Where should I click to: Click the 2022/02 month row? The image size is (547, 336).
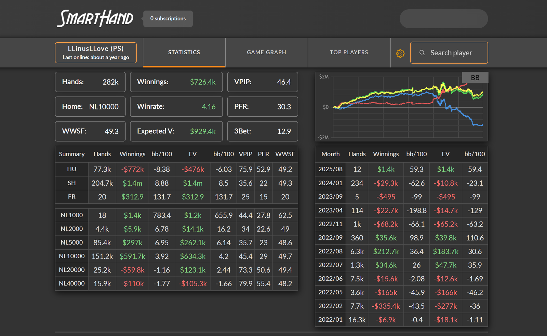pos(401,306)
